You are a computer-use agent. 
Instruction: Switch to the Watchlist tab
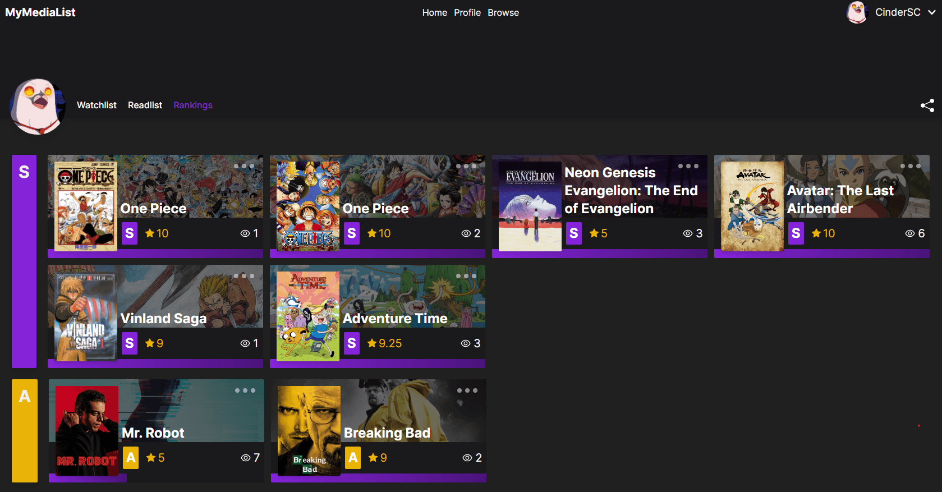point(97,105)
